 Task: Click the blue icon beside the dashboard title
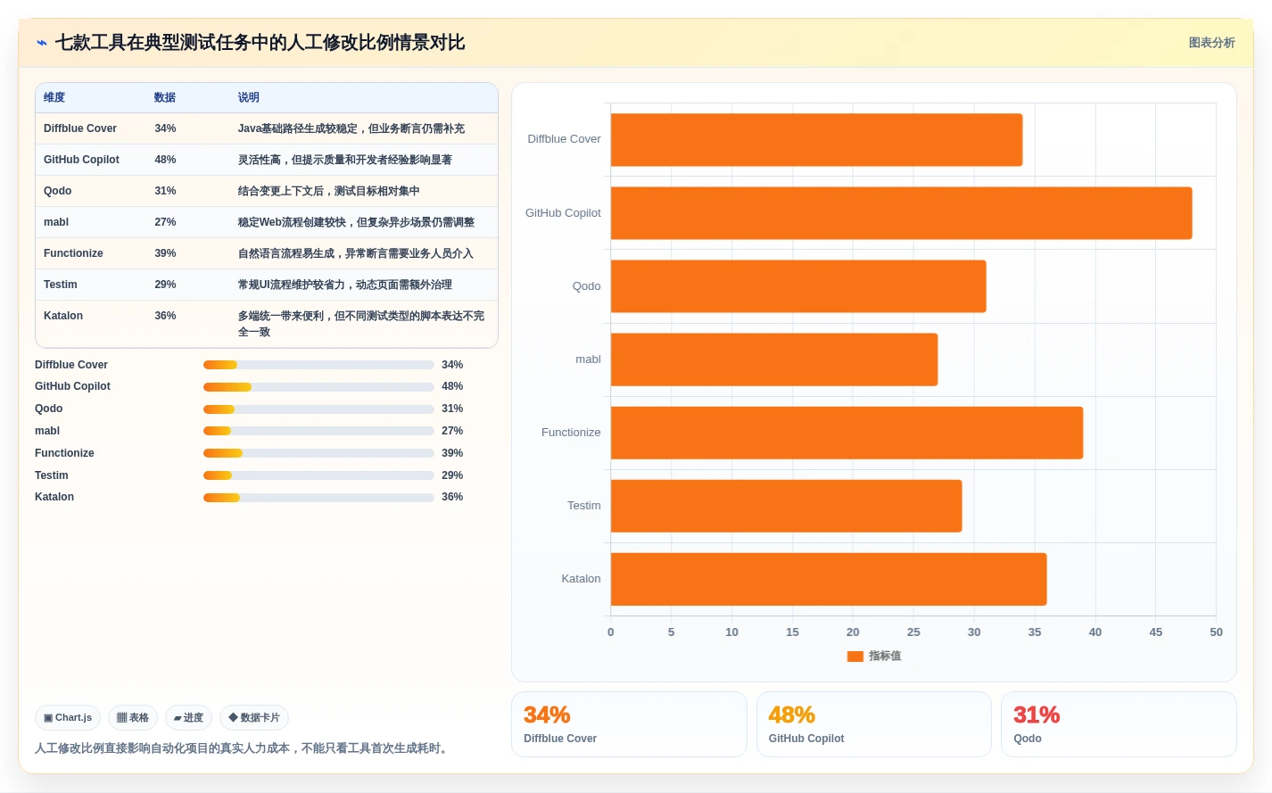pyautogui.click(x=42, y=43)
